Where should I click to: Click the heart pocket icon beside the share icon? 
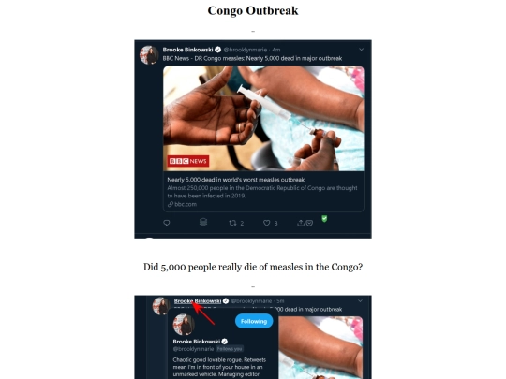tap(309, 223)
